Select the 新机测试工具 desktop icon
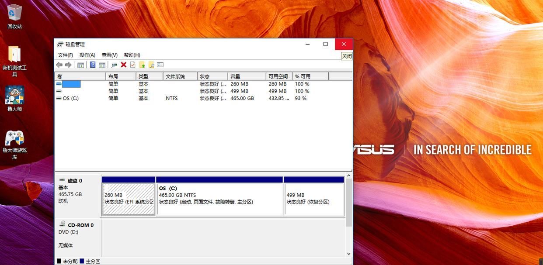The height and width of the screenshot is (265, 543). (14, 61)
